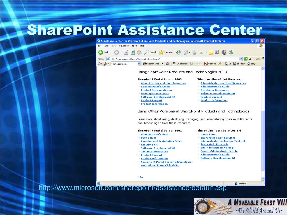Screen dimensions: 287x215
Task: Click the Google Search Web button
Action: pyautogui.click(x=151, y=64)
